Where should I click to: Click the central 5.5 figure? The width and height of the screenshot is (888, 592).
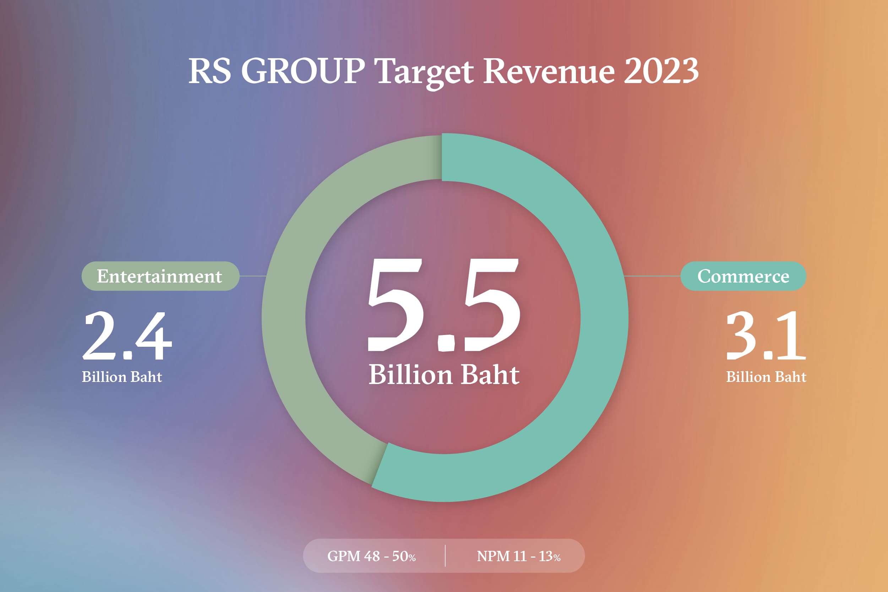[x=444, y=305]
